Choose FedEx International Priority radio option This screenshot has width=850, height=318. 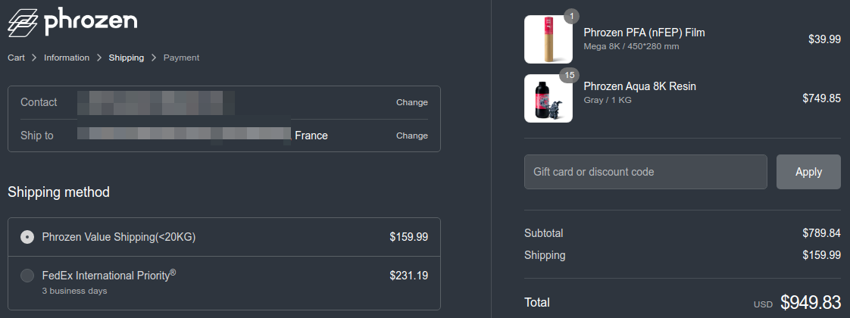(x=27, y=276)
